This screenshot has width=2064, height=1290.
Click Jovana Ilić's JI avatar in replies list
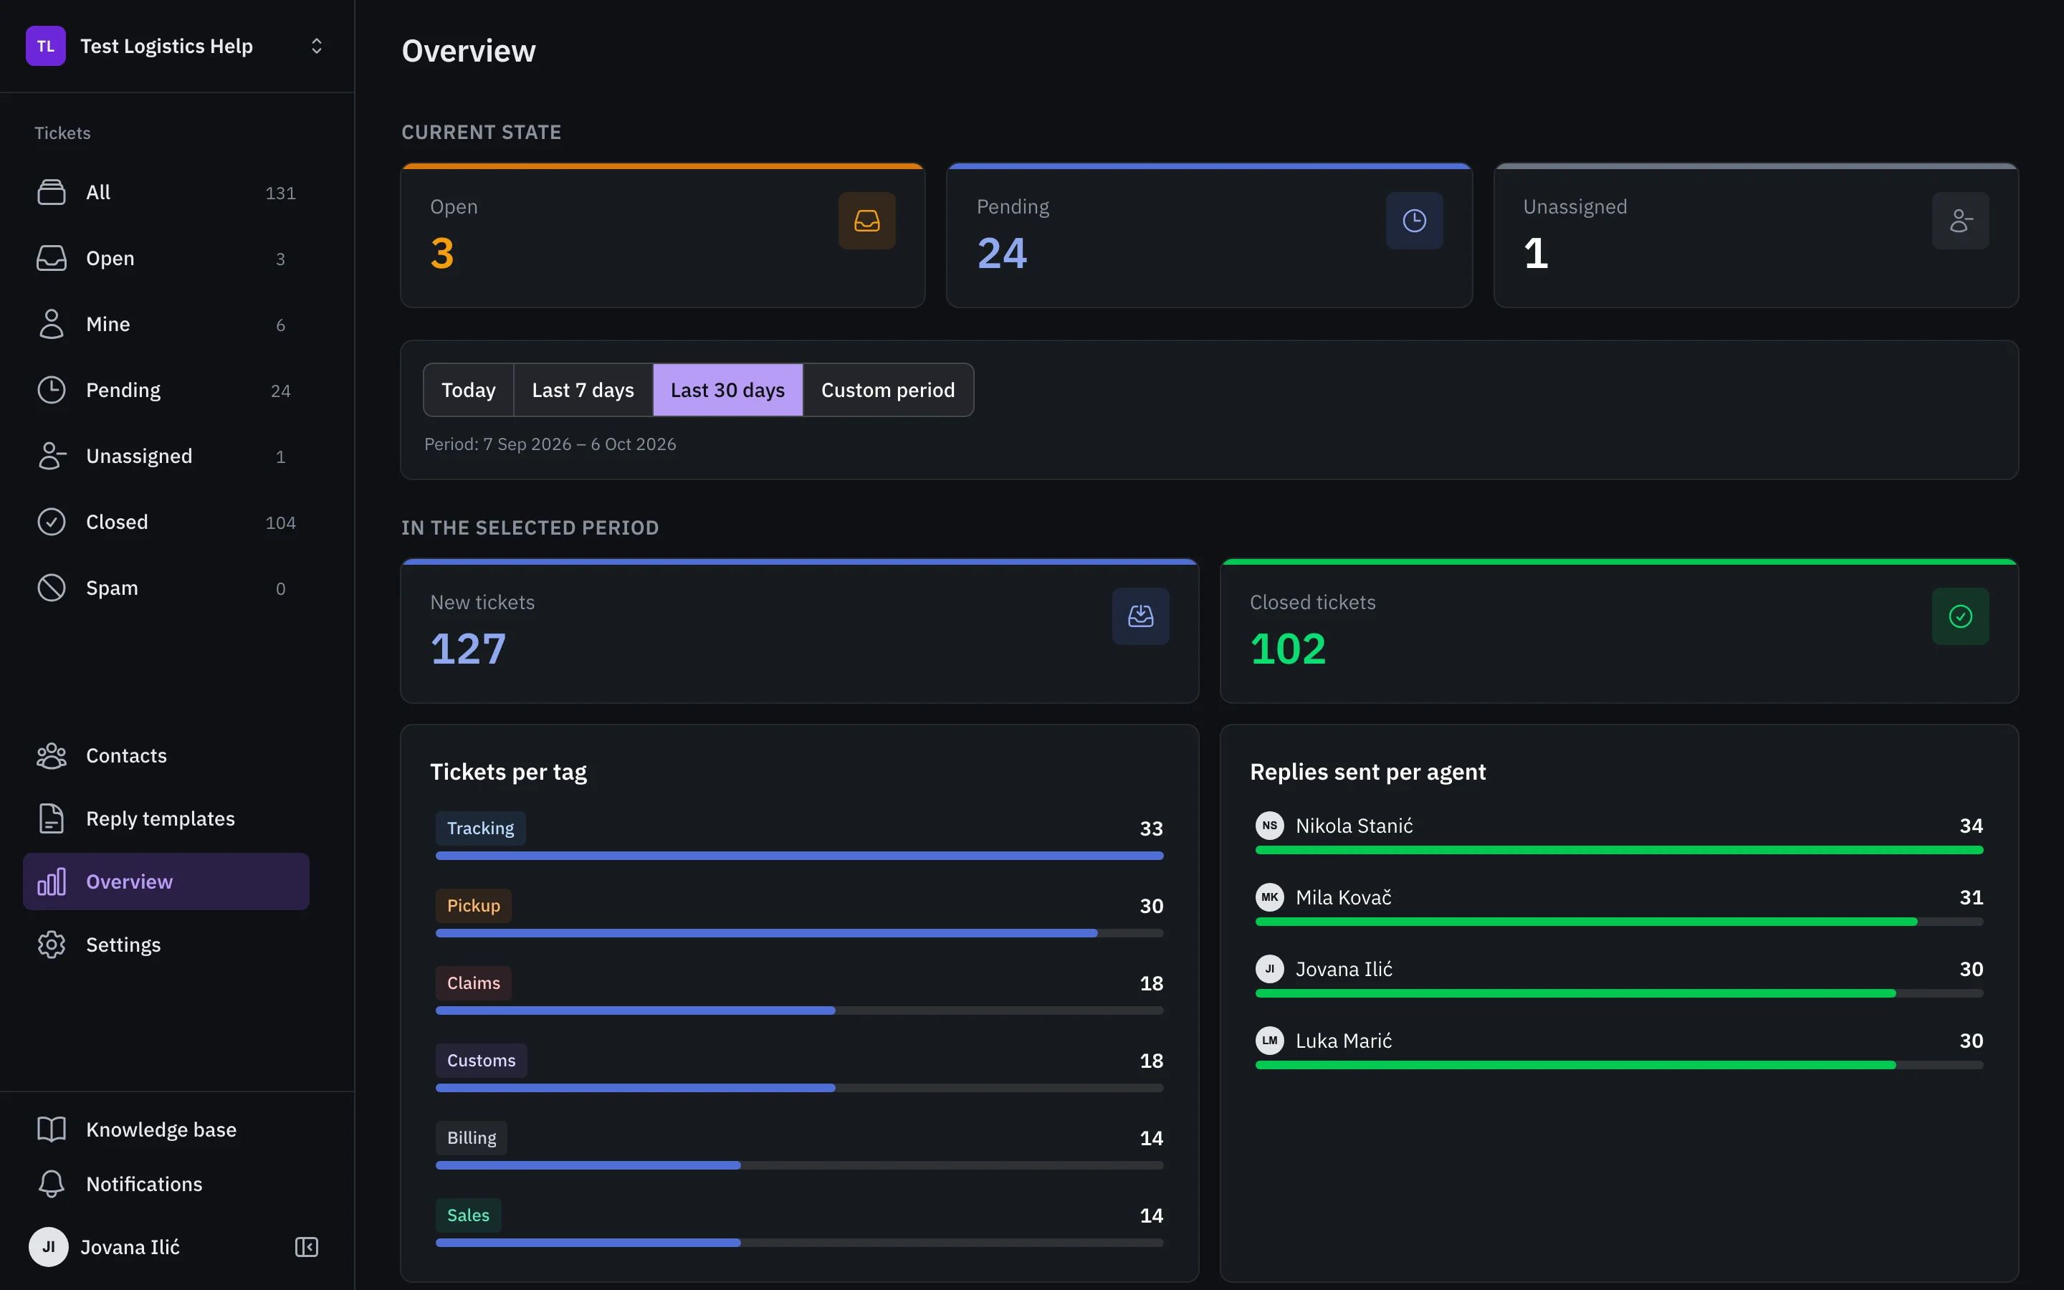[1269, 968]
